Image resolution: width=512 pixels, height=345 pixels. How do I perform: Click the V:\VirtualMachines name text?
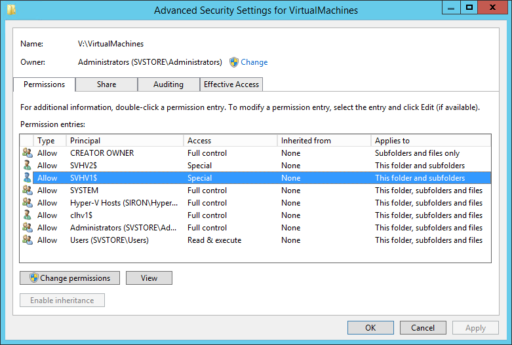pos(111,44)
